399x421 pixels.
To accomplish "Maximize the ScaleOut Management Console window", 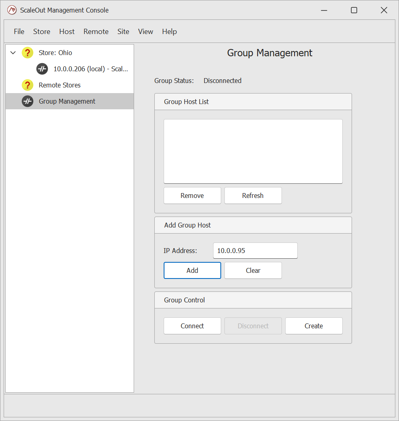I will [354, 10].
